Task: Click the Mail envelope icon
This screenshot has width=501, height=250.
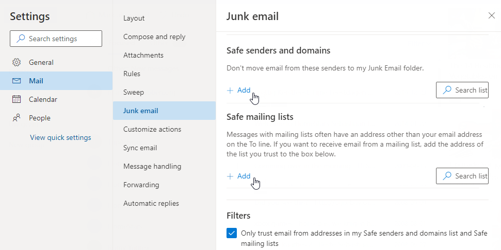Action: tap(17, 81)
